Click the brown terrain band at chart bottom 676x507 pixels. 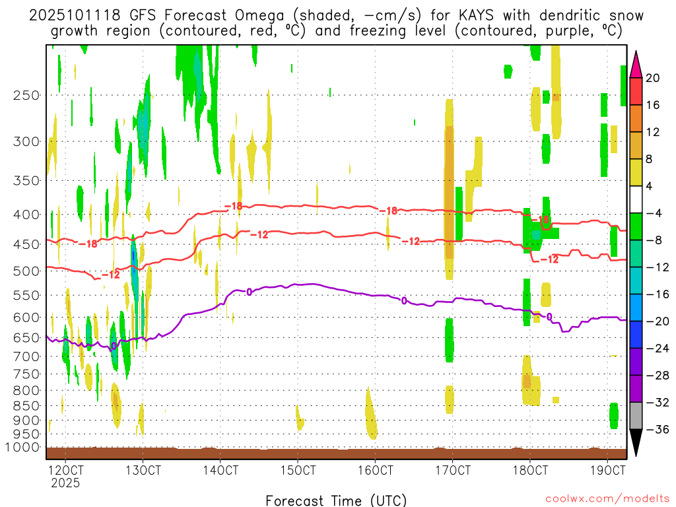tap(336, 454)
